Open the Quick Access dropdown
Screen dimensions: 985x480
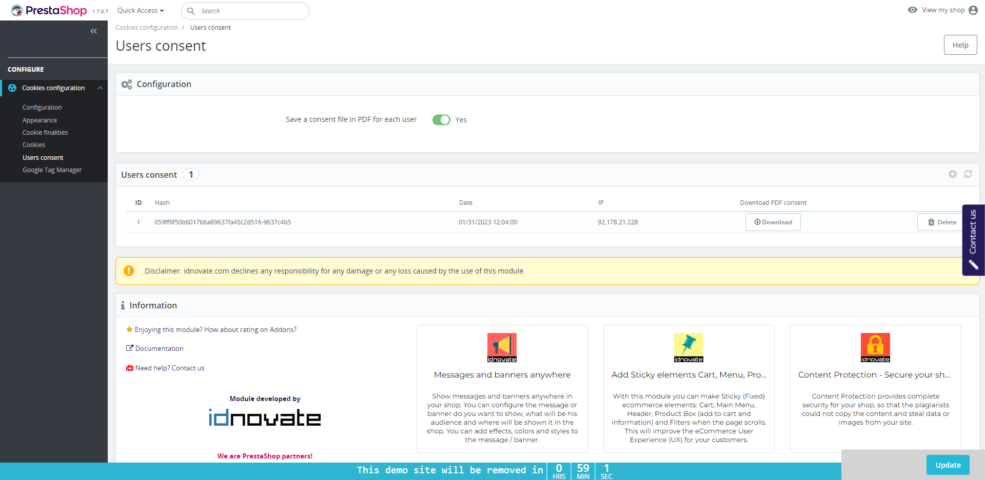coord(141,10)
